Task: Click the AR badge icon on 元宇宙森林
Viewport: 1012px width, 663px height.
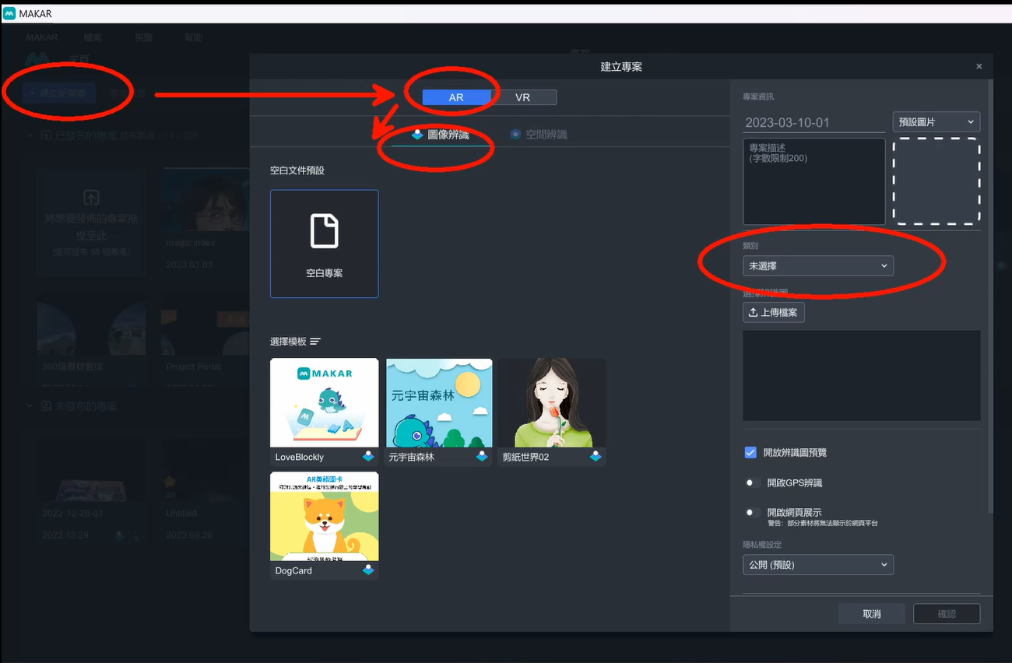Action: pyautogui.click(x=482, y=457)
